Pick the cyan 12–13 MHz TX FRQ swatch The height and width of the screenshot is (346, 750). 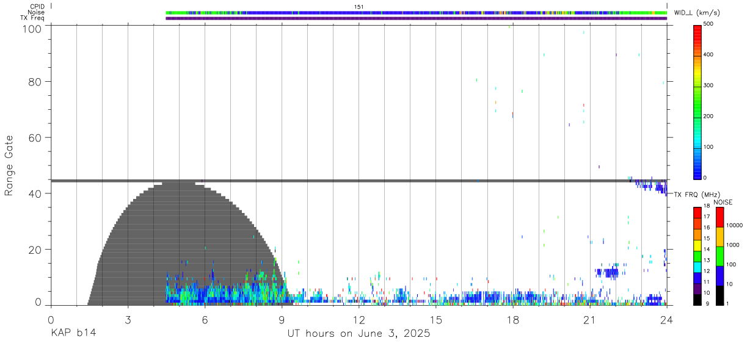tap(697, 267)
